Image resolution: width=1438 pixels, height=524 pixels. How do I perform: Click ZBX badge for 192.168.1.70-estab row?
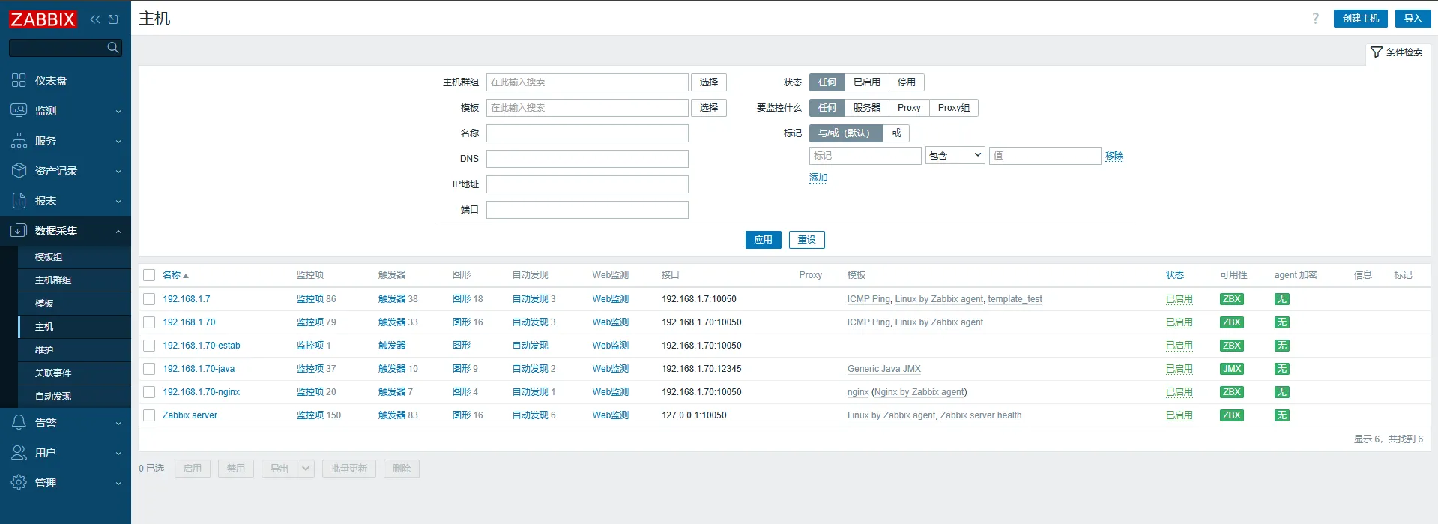click(x=1231, y=346)
